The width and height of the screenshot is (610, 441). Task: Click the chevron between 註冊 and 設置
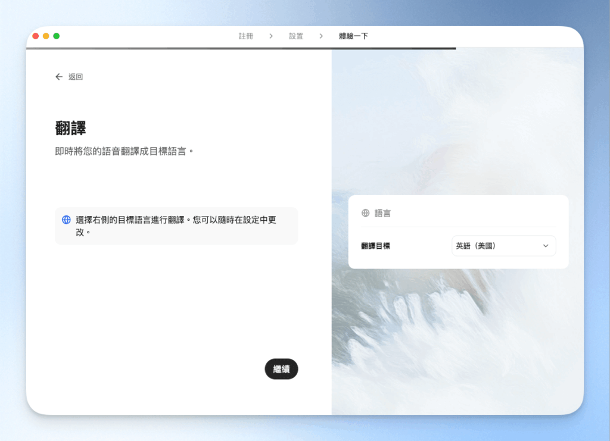click(x=271, y=36)
